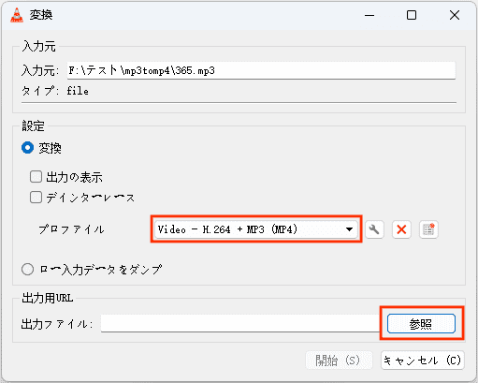This screenshot has height=383, width=478.
Task: Select the 変換 radio button
Action: click(x=27, y=148)
